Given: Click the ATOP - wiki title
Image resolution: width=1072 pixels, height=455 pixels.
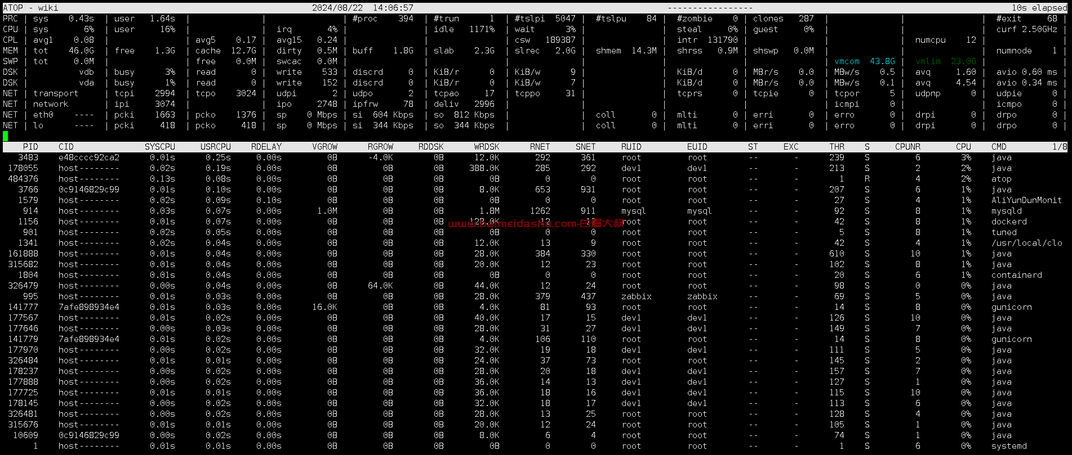Looking at the screenshot, I should (x=30, y=8).
